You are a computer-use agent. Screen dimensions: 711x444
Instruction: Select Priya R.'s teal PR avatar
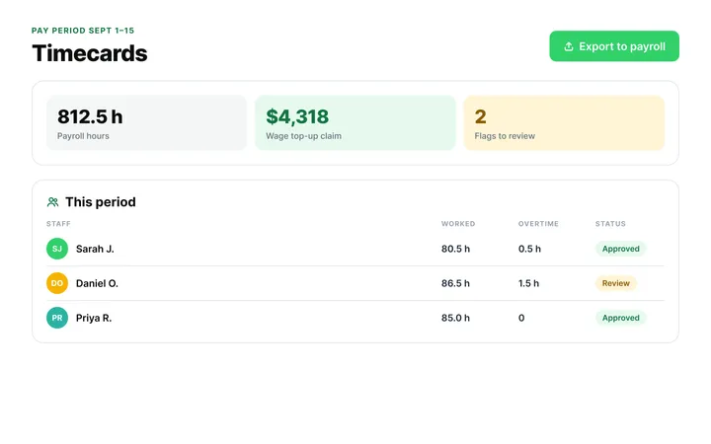tap(57, 318)
